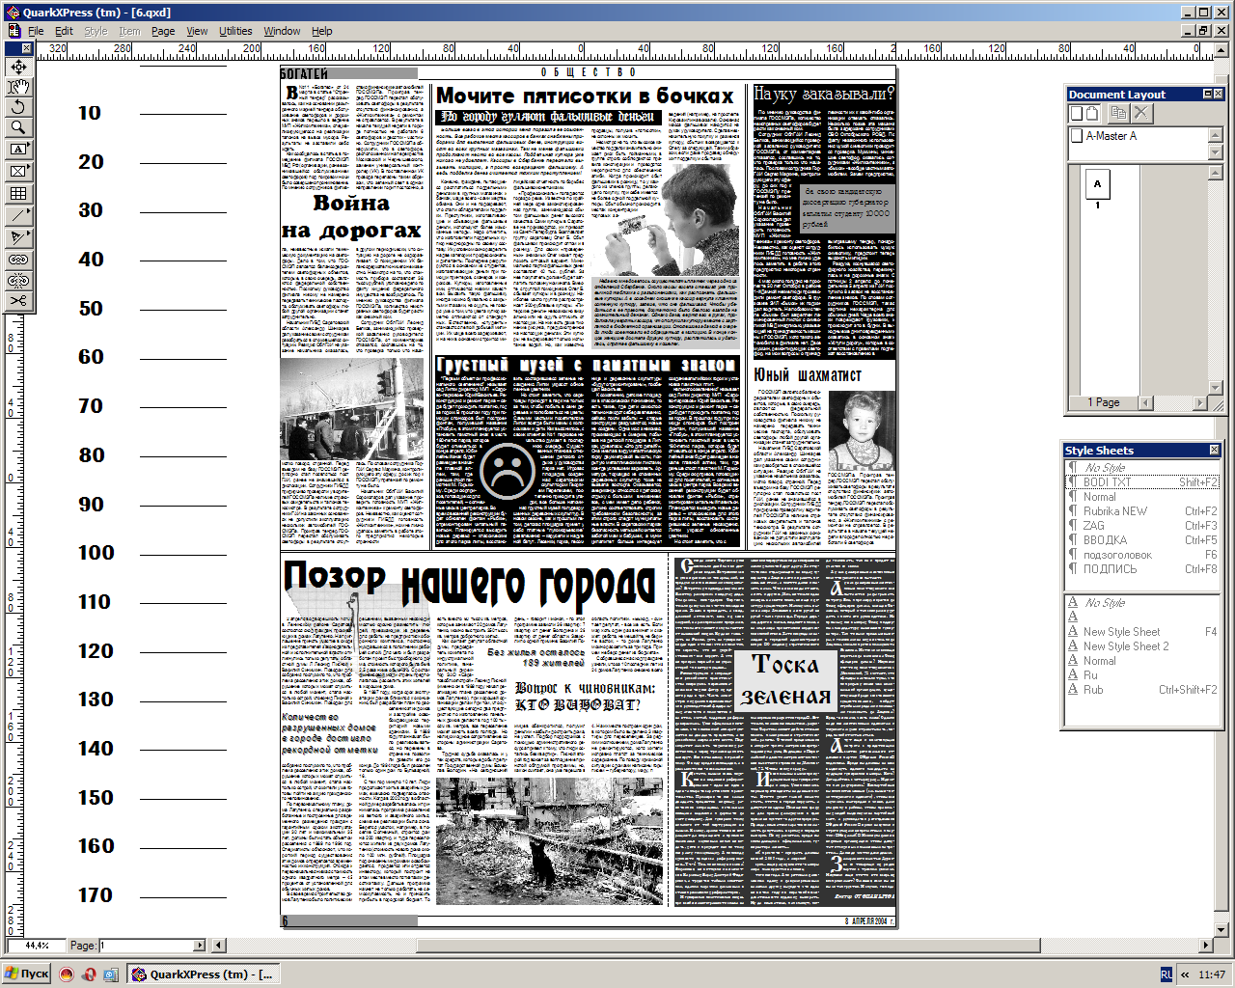Apply New Style Sheet 2 character style
The height and width of the screenshot is (988, 1235).
tap(1142, 646)
